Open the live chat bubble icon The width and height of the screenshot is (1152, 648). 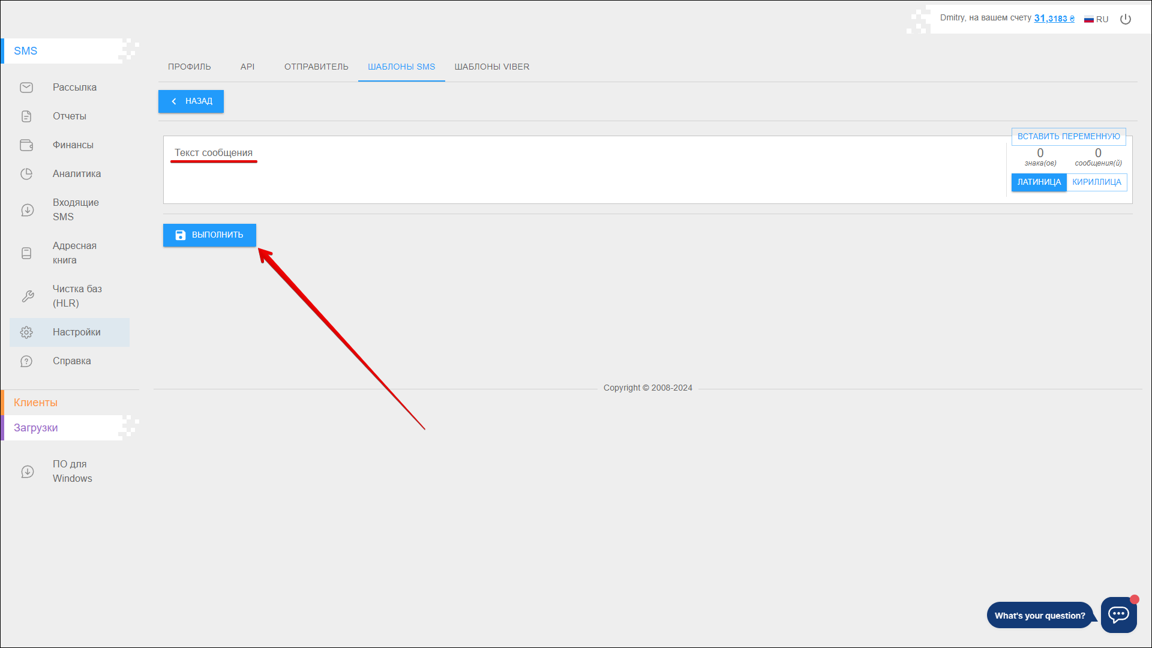click(x=1118, y=614)
